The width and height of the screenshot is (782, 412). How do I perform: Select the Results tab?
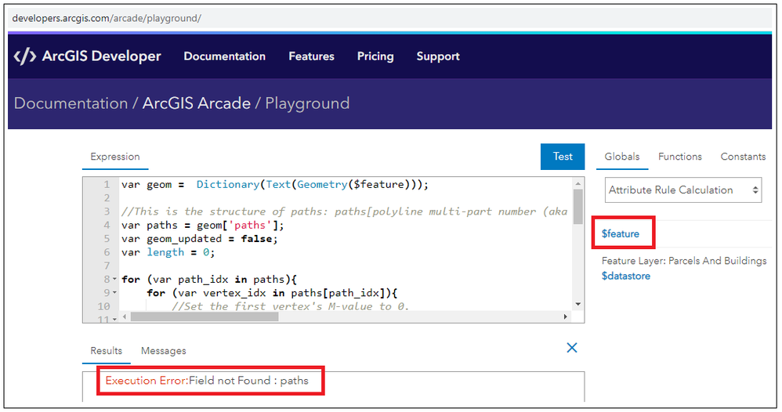[107, 351]
